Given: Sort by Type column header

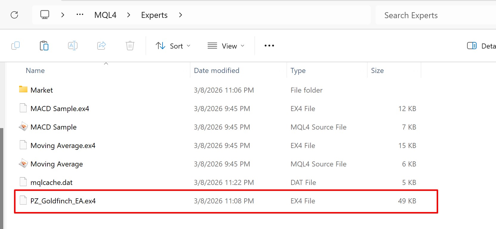Looking at the screenshot, I should coord(298,71).
